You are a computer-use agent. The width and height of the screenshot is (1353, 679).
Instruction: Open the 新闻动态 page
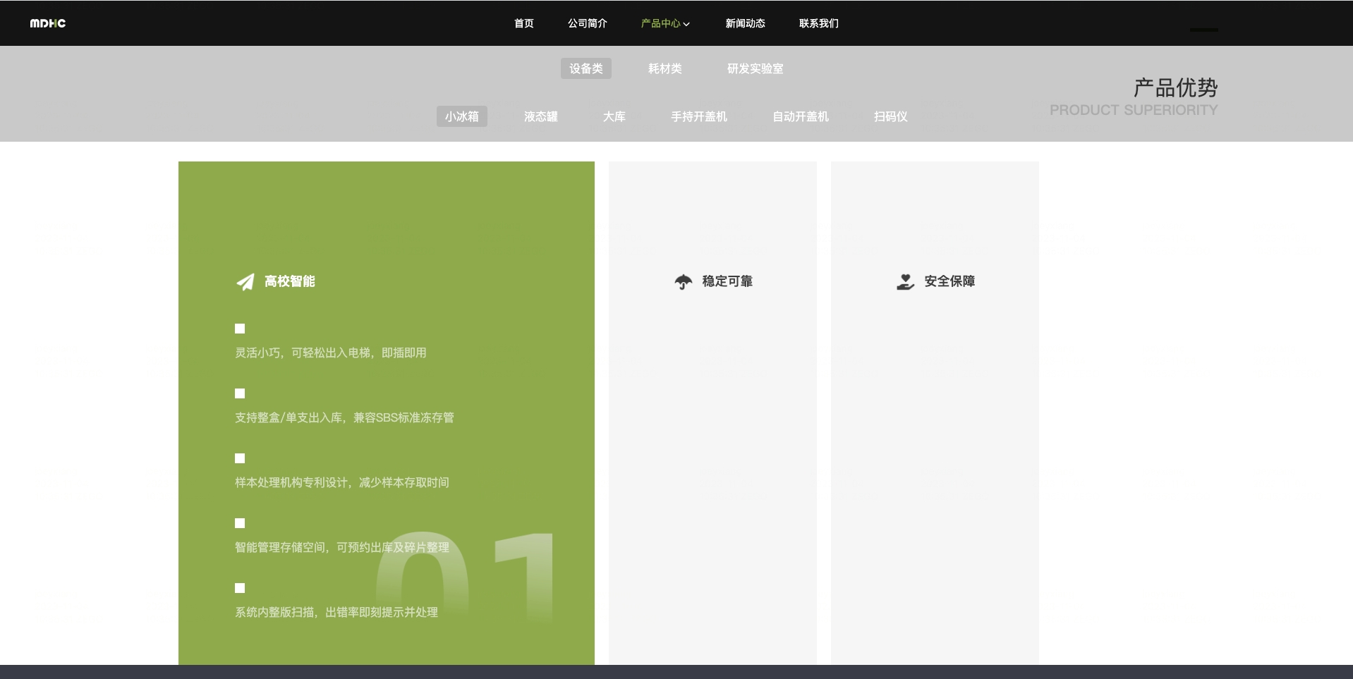point(745,23)
